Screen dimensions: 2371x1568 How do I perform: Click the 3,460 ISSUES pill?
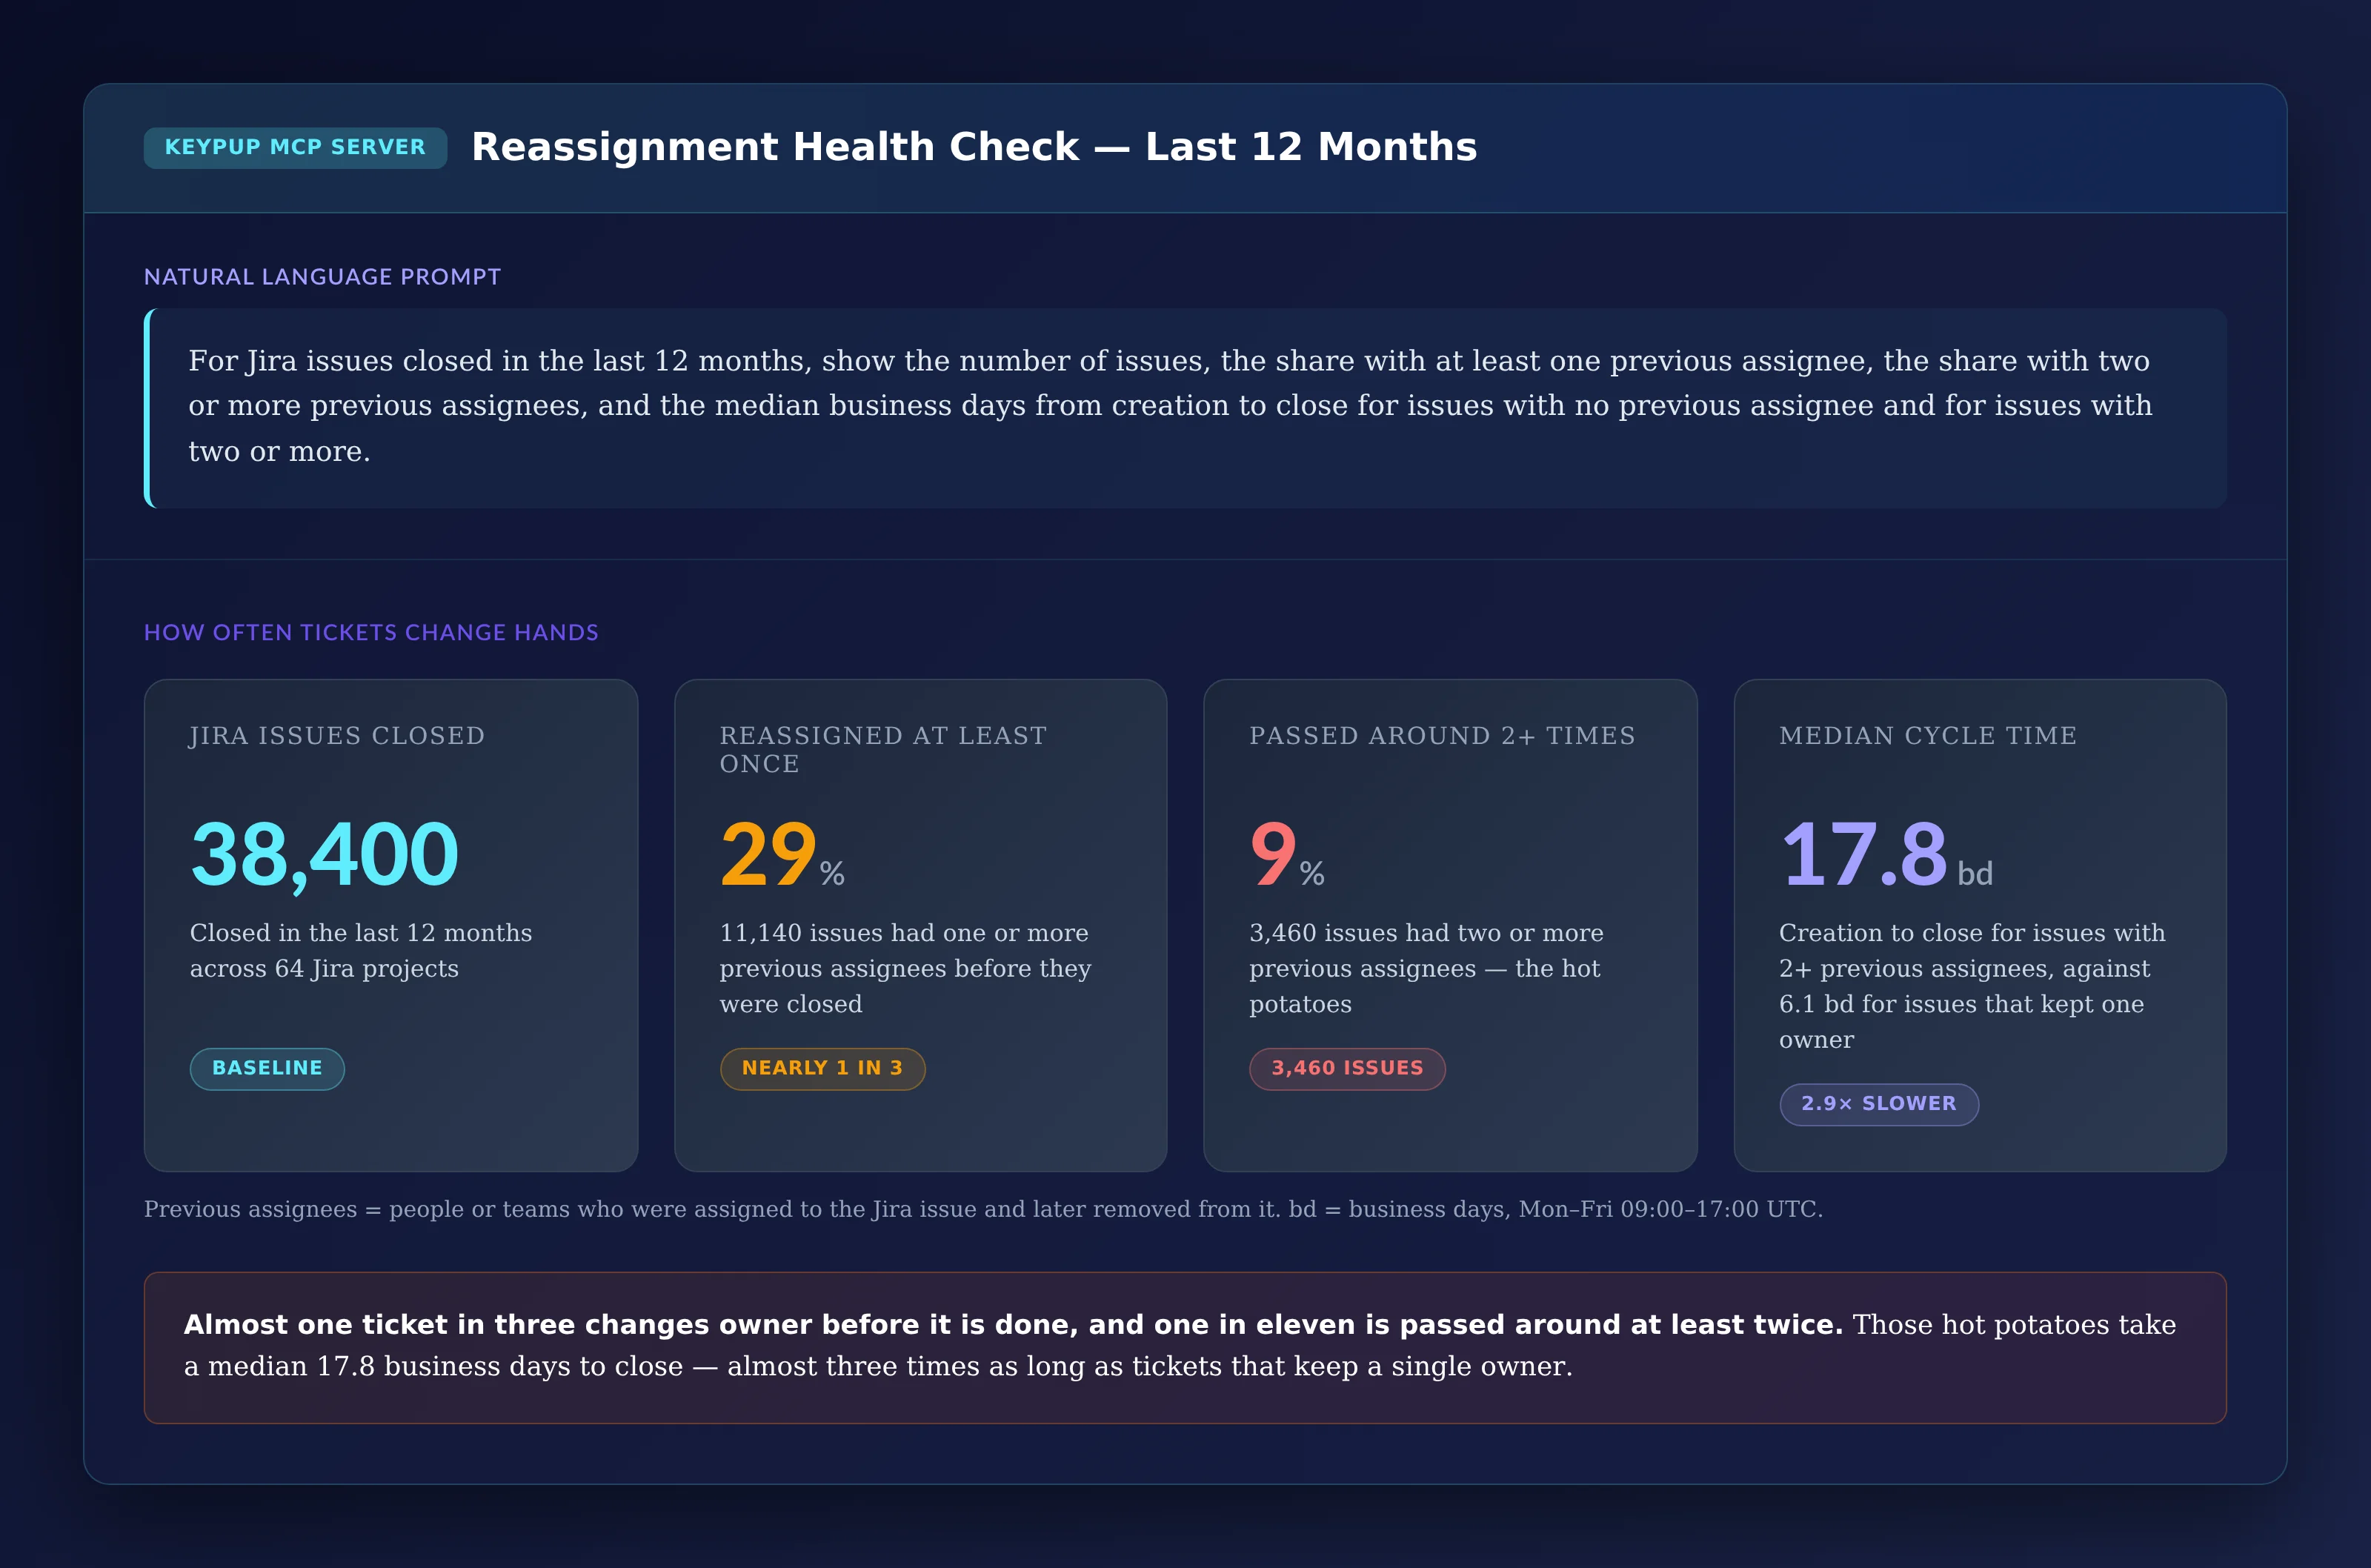[1346, 1068]
